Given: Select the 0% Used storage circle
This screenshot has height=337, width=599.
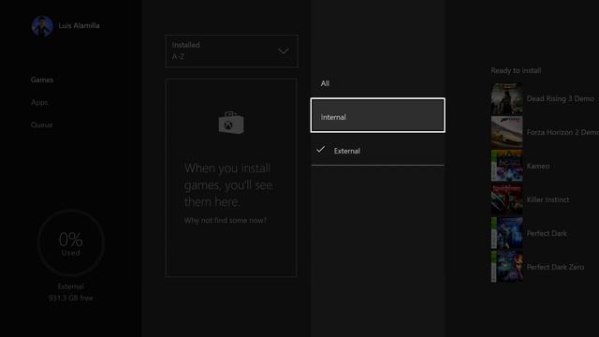Looking at the screenshot, I should point(71,242).
